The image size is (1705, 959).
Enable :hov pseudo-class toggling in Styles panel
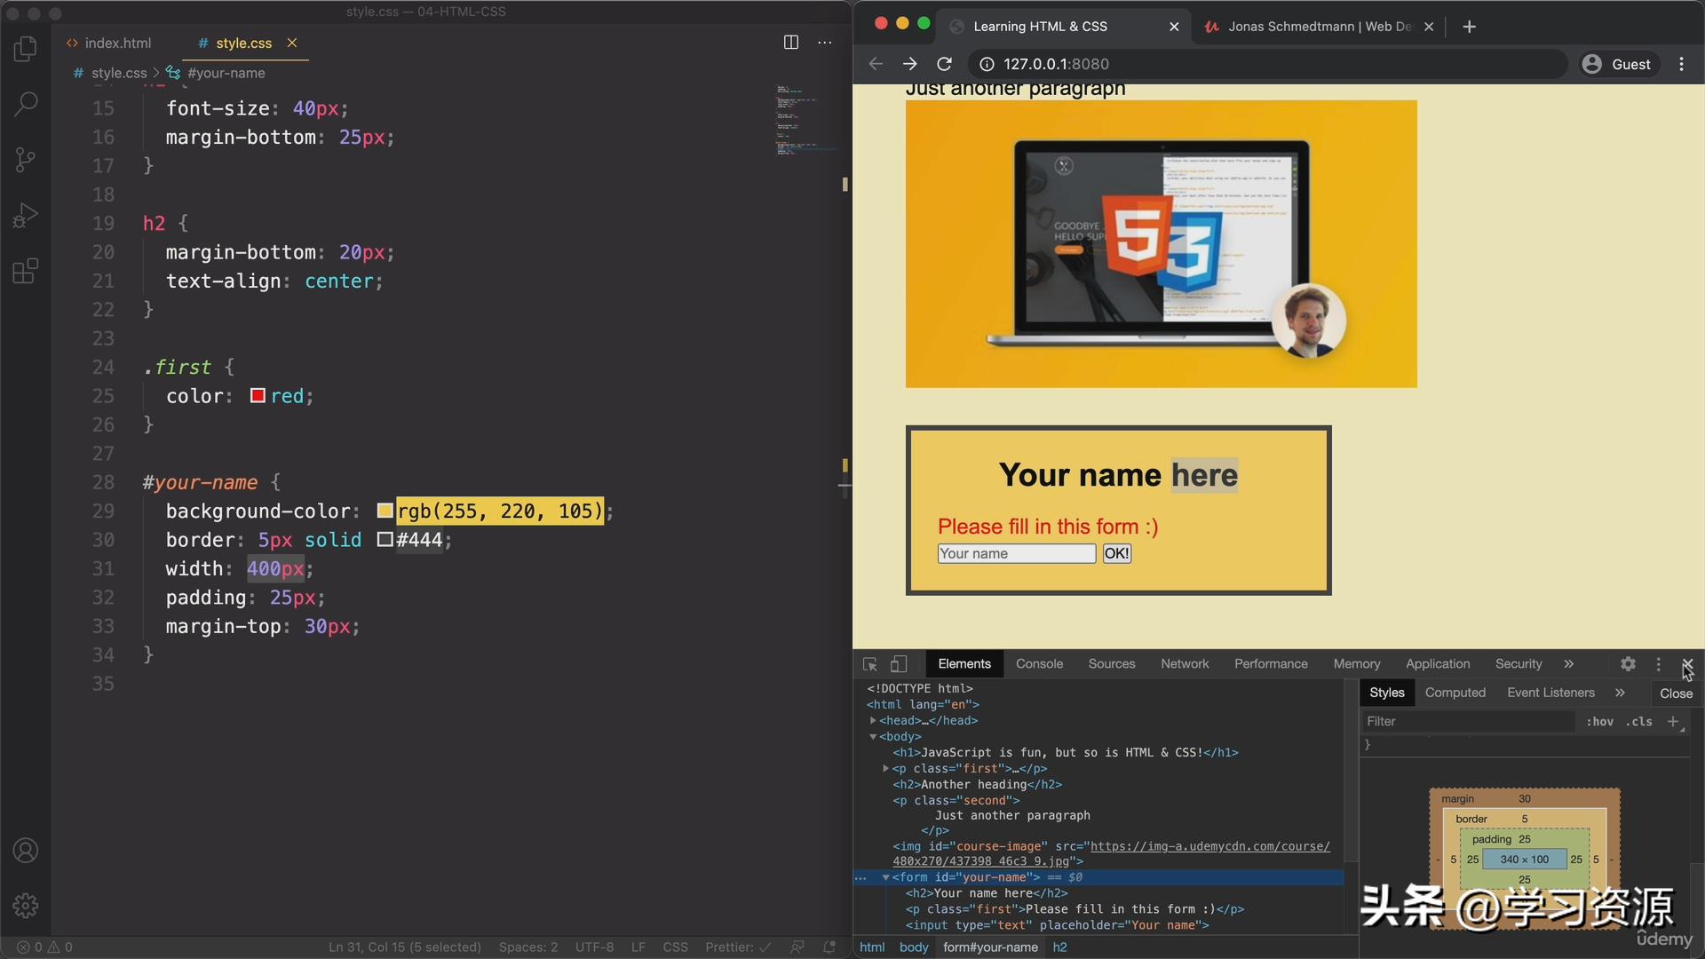coord(1599,721)
